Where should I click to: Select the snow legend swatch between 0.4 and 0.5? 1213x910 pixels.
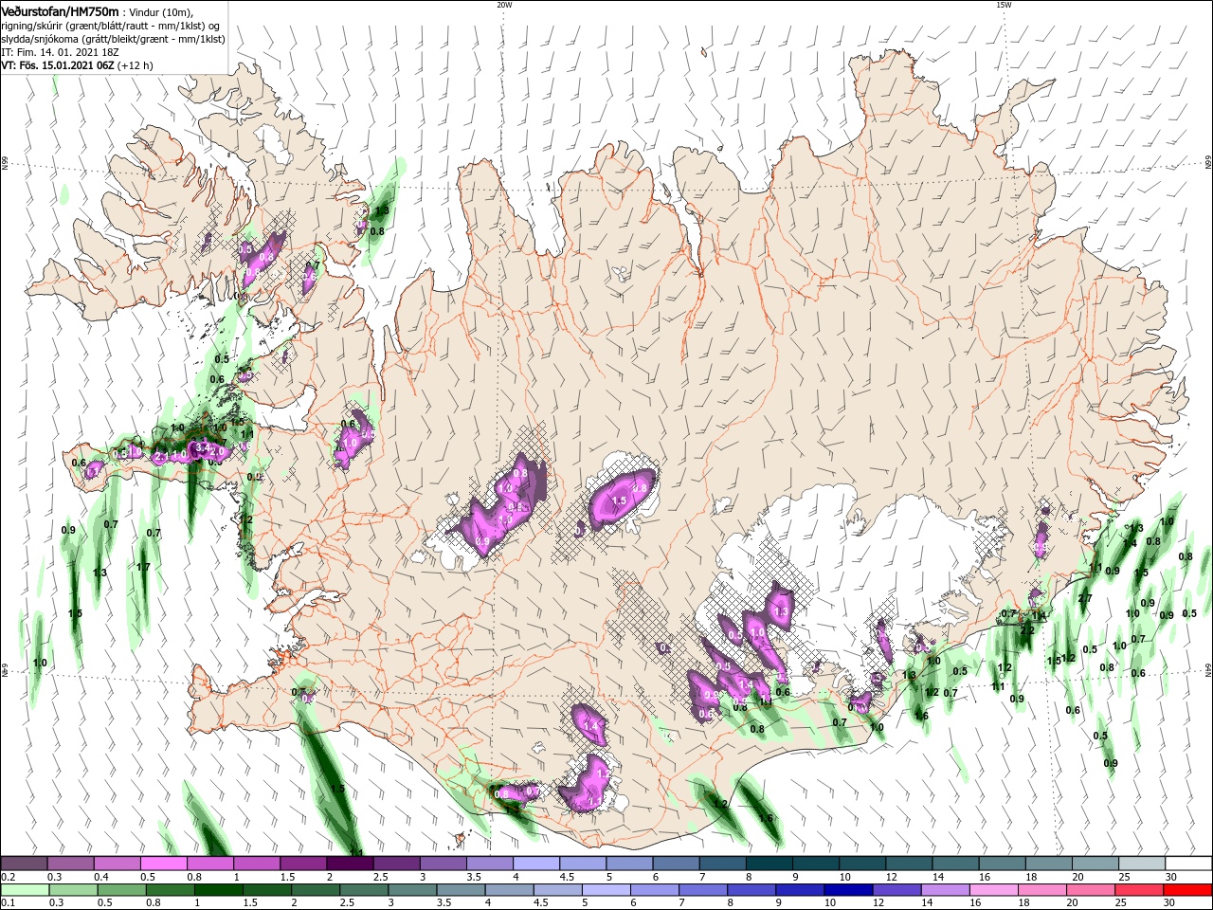118,864
